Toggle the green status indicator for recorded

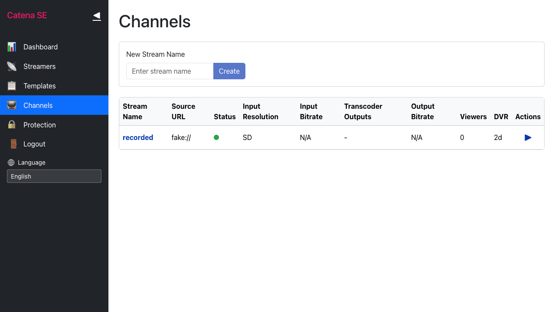coord(216,137)
